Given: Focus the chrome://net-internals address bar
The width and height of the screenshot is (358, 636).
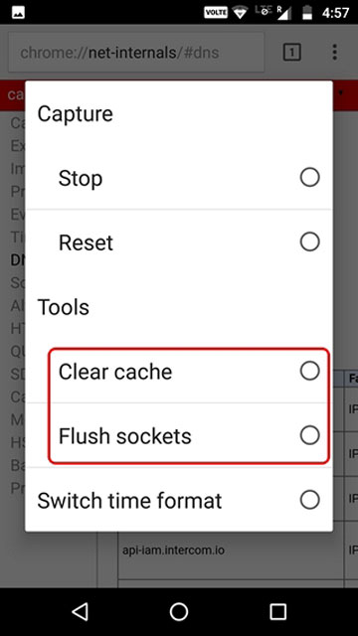Looking at the screenshot, I should pyautogui.click(x=137, y=53).
